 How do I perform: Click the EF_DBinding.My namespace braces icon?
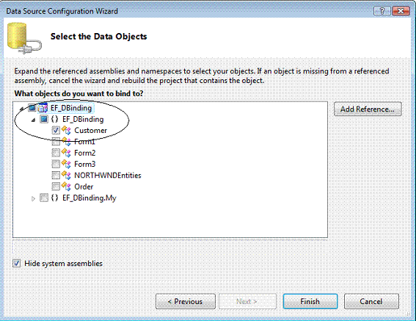[x=54, y=198]
